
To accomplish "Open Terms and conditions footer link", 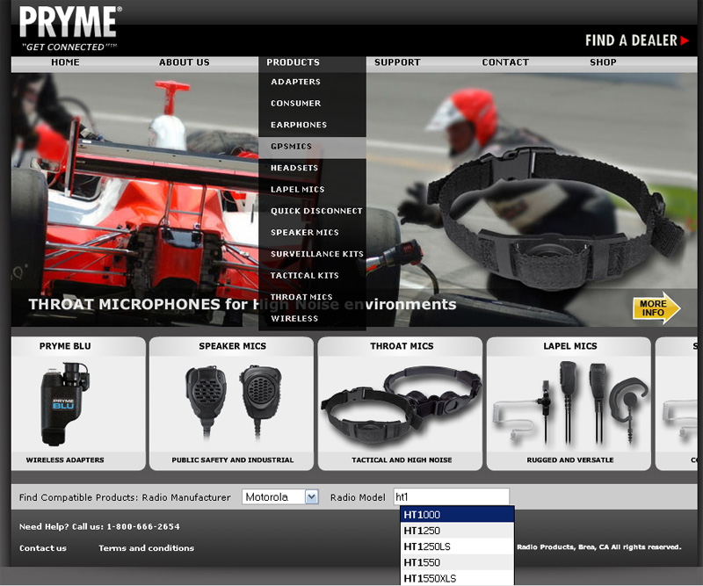I will click(x=146, y=548).
